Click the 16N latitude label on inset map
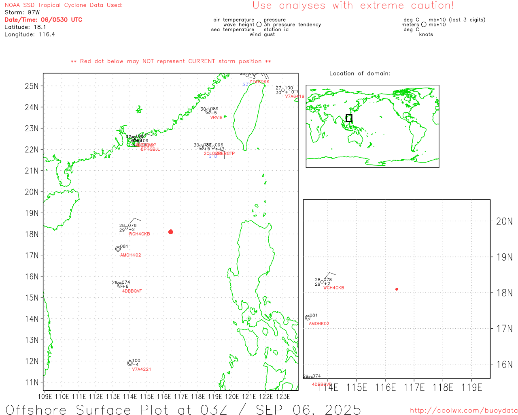518x415 pixels. (504, 364)
